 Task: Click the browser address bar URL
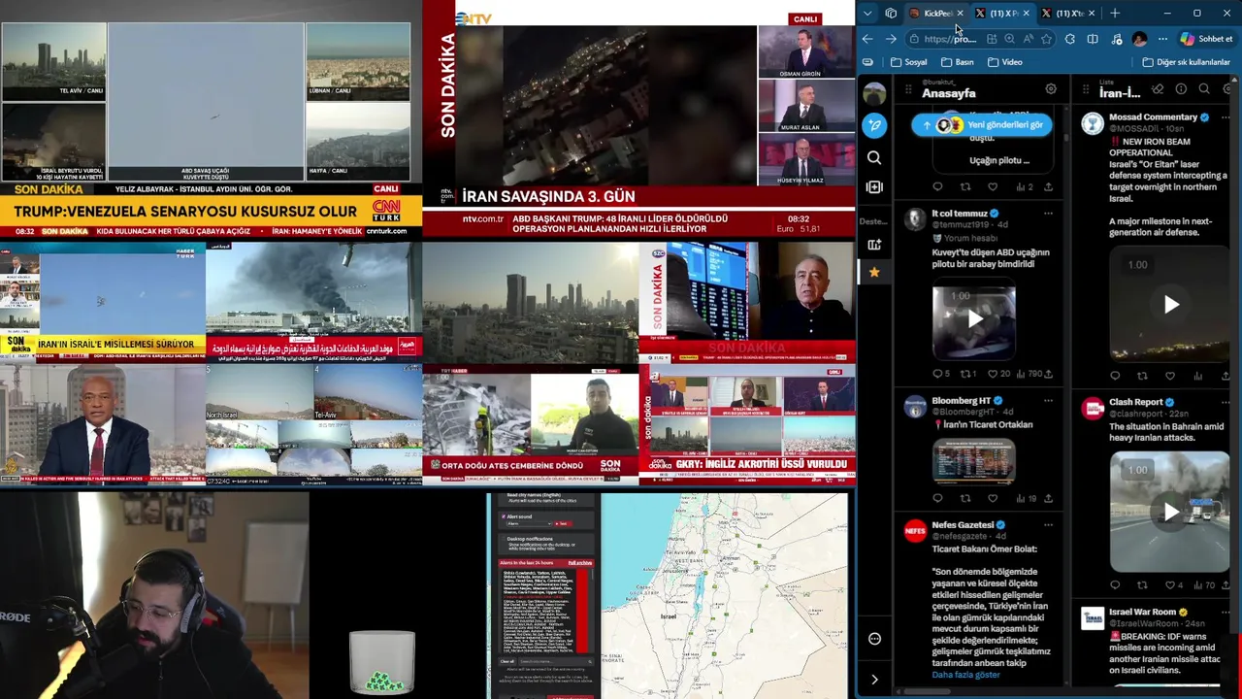950,39
